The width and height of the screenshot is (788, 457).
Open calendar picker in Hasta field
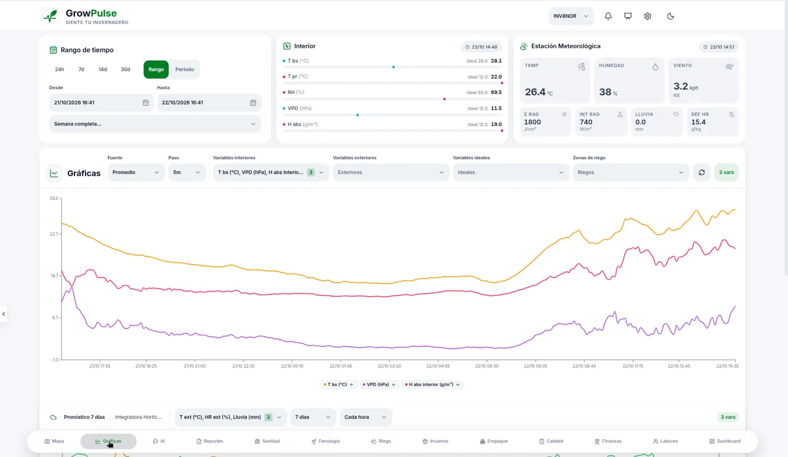[x=253, y=103]
